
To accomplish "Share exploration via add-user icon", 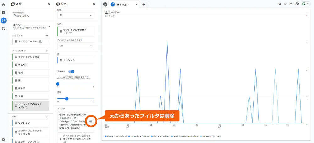I will point(297,4).
